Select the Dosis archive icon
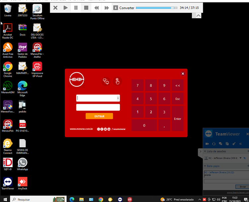The image size is (249, 202). (x=22, y=30)
